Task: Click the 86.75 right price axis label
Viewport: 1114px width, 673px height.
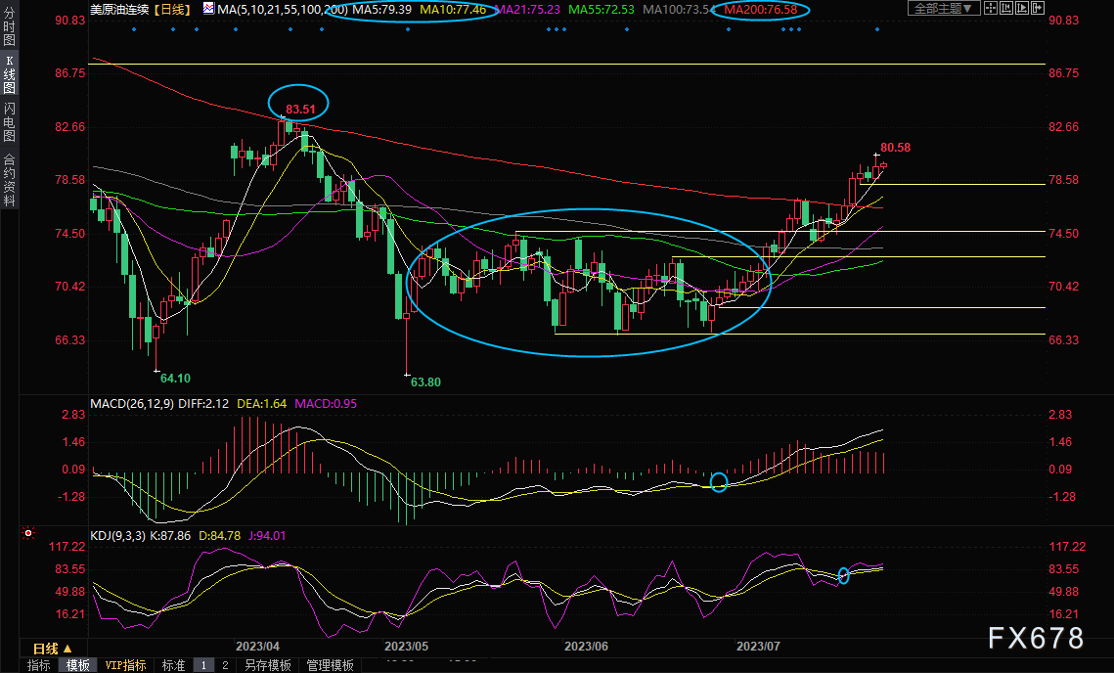Action: pyautogui.click(x=1063, y=73)
